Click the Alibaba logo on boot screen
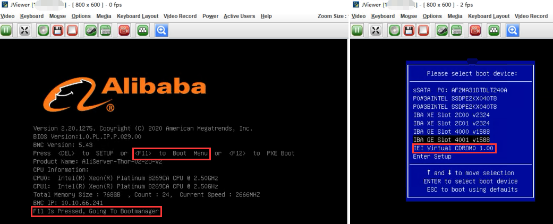 click(x=124, y=94)
